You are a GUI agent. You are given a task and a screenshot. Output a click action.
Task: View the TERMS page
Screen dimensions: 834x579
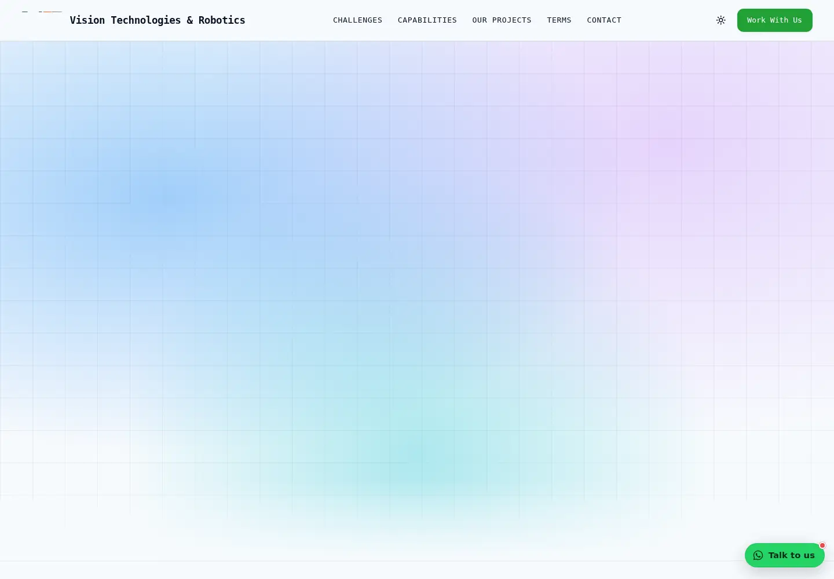[x=559, y=20]
